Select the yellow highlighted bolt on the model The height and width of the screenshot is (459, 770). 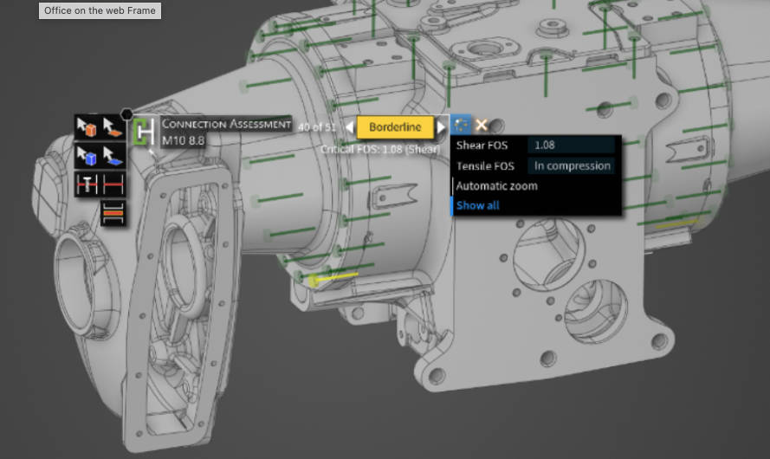[x=333, y=277]
